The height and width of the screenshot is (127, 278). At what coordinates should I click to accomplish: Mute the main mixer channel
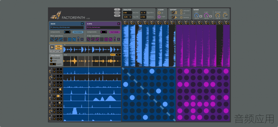point(201,16)
